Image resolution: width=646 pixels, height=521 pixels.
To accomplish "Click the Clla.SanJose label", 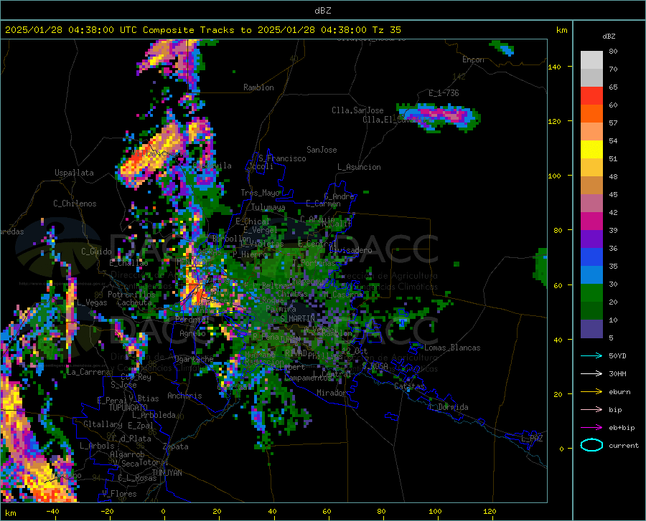I will [357, 110].
